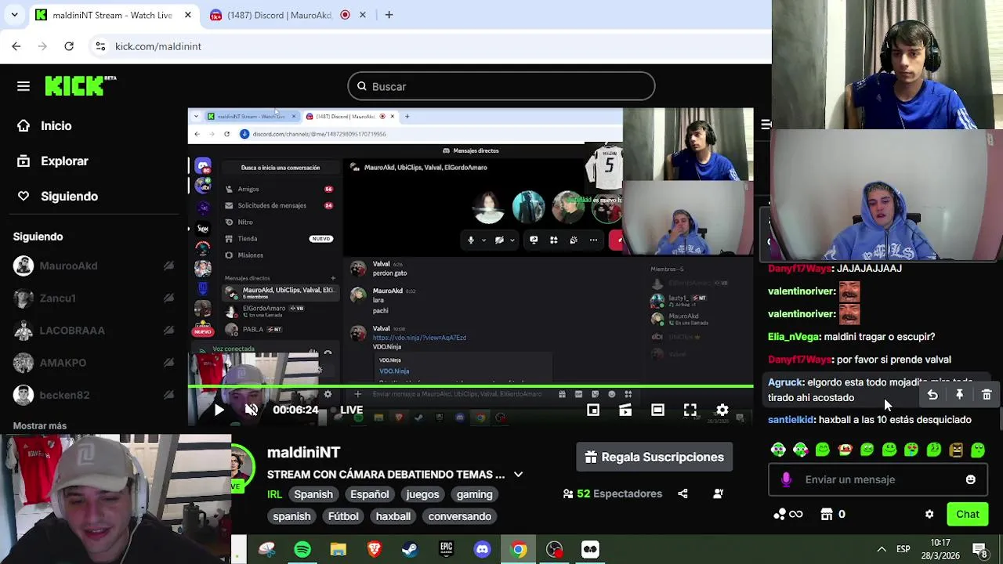This screenshot has width=1003, height=564.
Task: Open Spotify from the taskbar
Action: click(302, 549)
